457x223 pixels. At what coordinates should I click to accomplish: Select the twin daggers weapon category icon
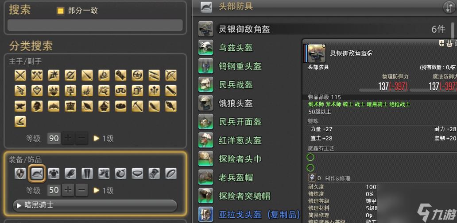point(154,76)
